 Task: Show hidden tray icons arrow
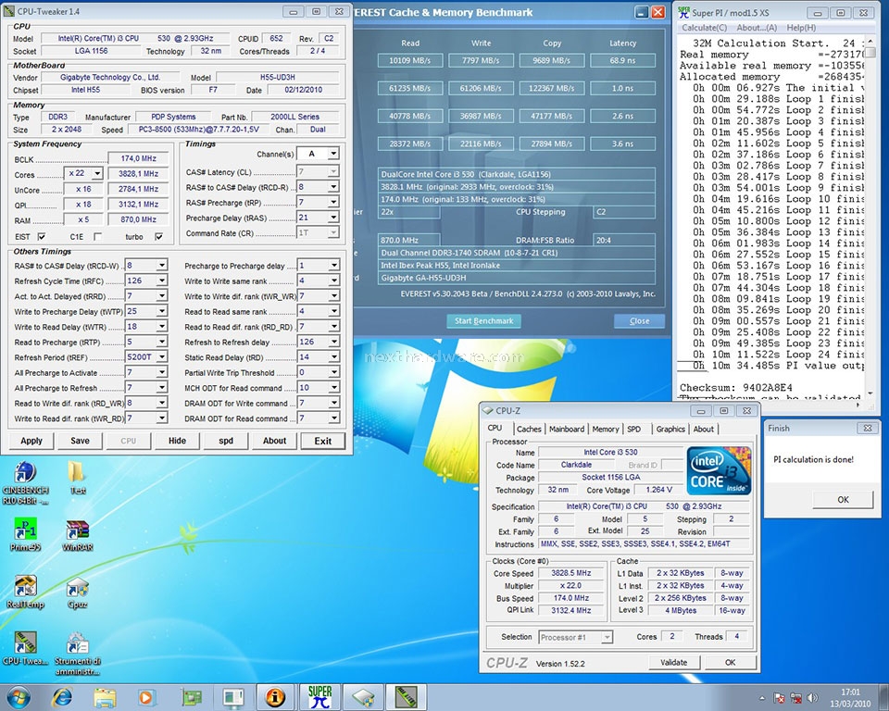click(x=762, y=698)
